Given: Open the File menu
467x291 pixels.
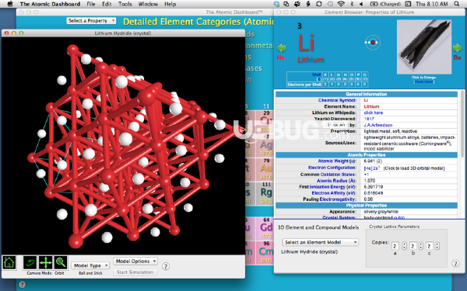Looking at the screenshot, I should (91, 4).
